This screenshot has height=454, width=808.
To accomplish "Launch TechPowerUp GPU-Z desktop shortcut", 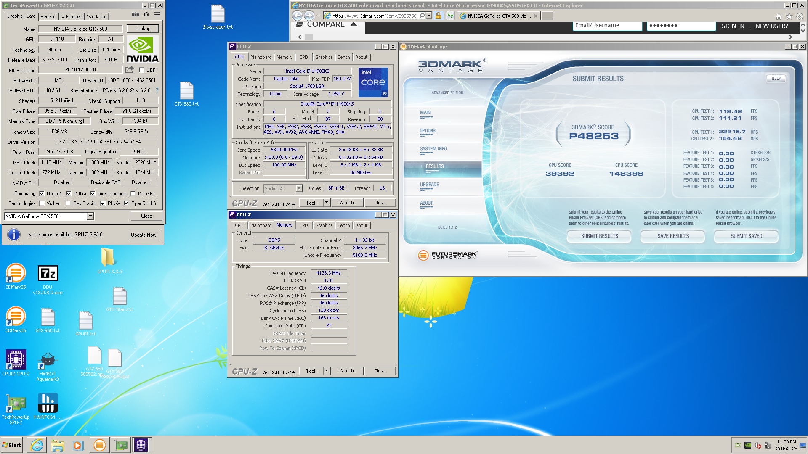I will click(x=16, y=409).
